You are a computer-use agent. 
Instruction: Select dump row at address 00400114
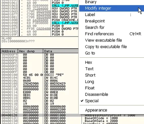(39, 92)
